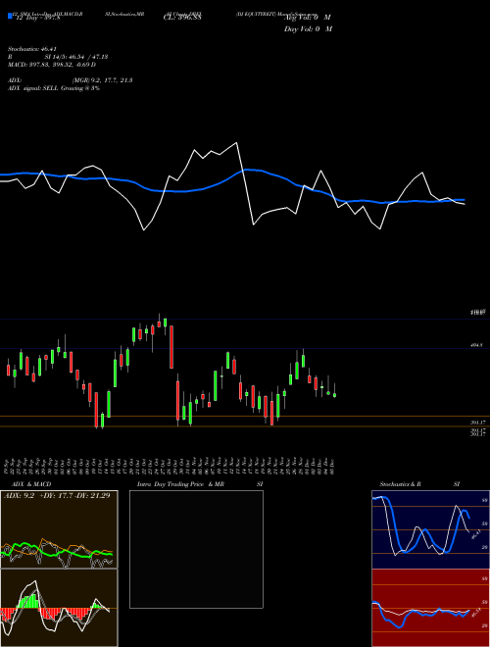
Task: Click the 'Day Vol: 0 M' readout
Action: point(308,28)
